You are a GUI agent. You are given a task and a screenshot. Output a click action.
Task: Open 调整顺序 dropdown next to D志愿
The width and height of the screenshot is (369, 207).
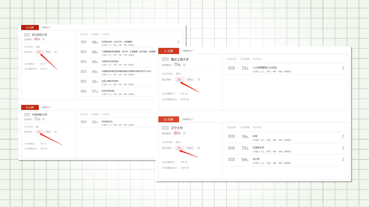pyautogui.click(x=188, y=119)
